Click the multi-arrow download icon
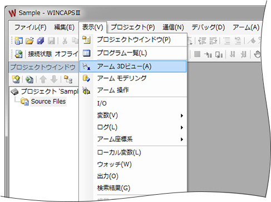 pos(244,54)
